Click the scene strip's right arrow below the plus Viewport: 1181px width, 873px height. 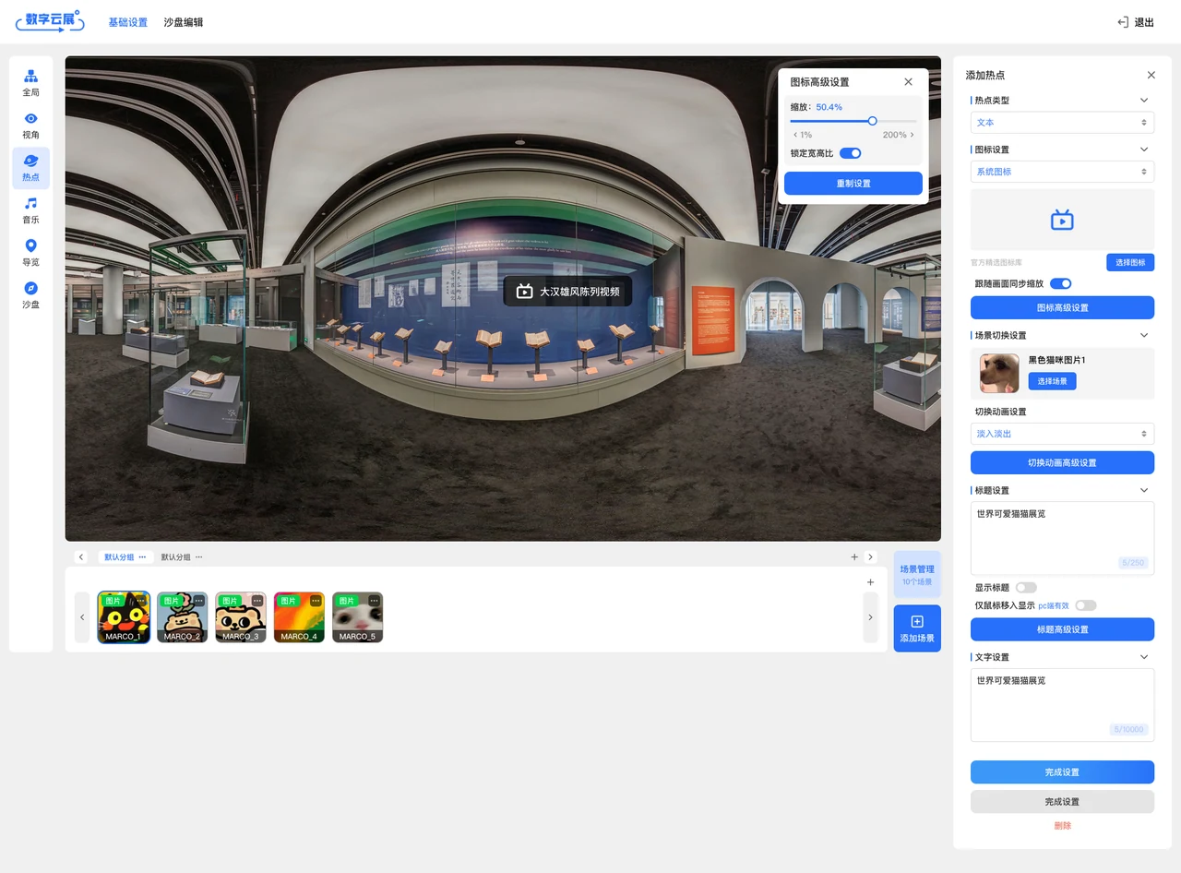(x=870, y=617)
